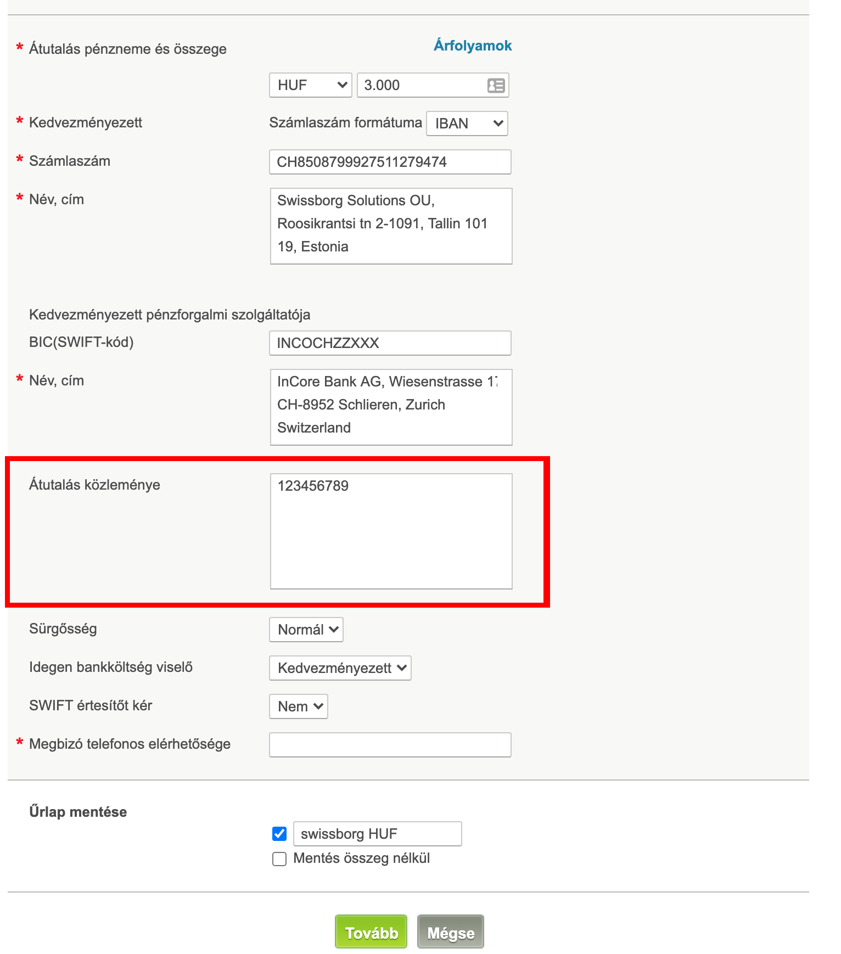Click the Mentés összeg nélkül label
841x954 pixels.
[361, 858]
